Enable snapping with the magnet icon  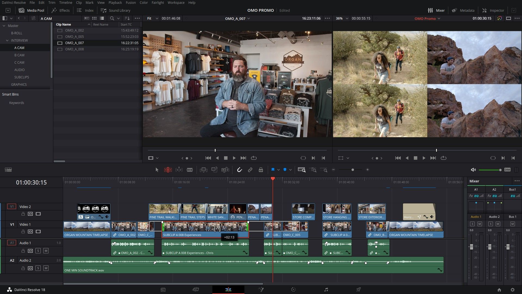(x=240, y=170)
